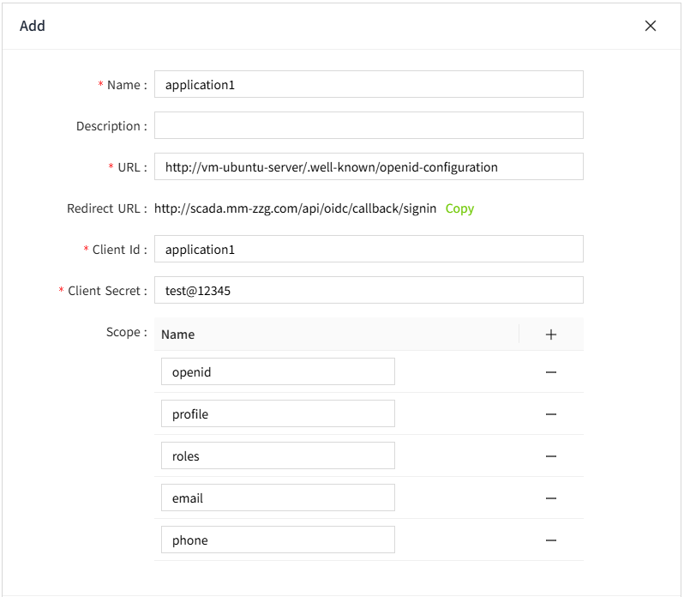Copy the Redirect URL
The height and width of the screenshot is (597, 684).
point(459,208)
